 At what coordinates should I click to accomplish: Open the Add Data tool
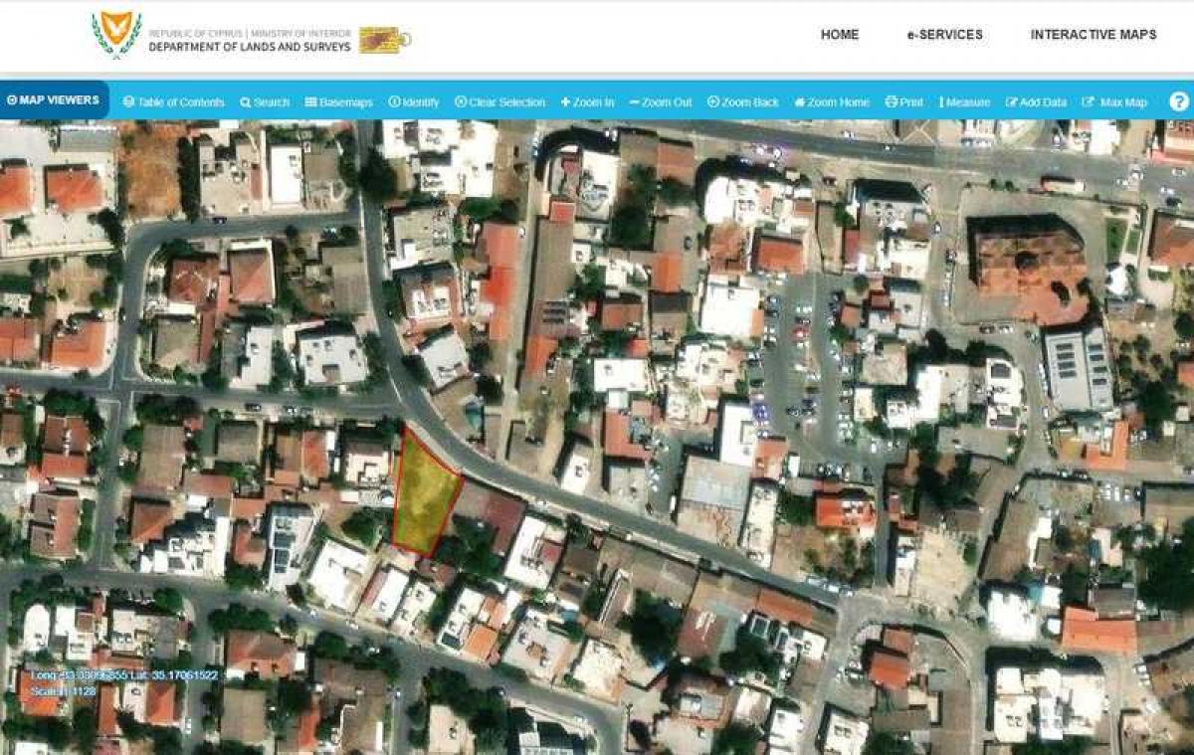coord(1036,101)
